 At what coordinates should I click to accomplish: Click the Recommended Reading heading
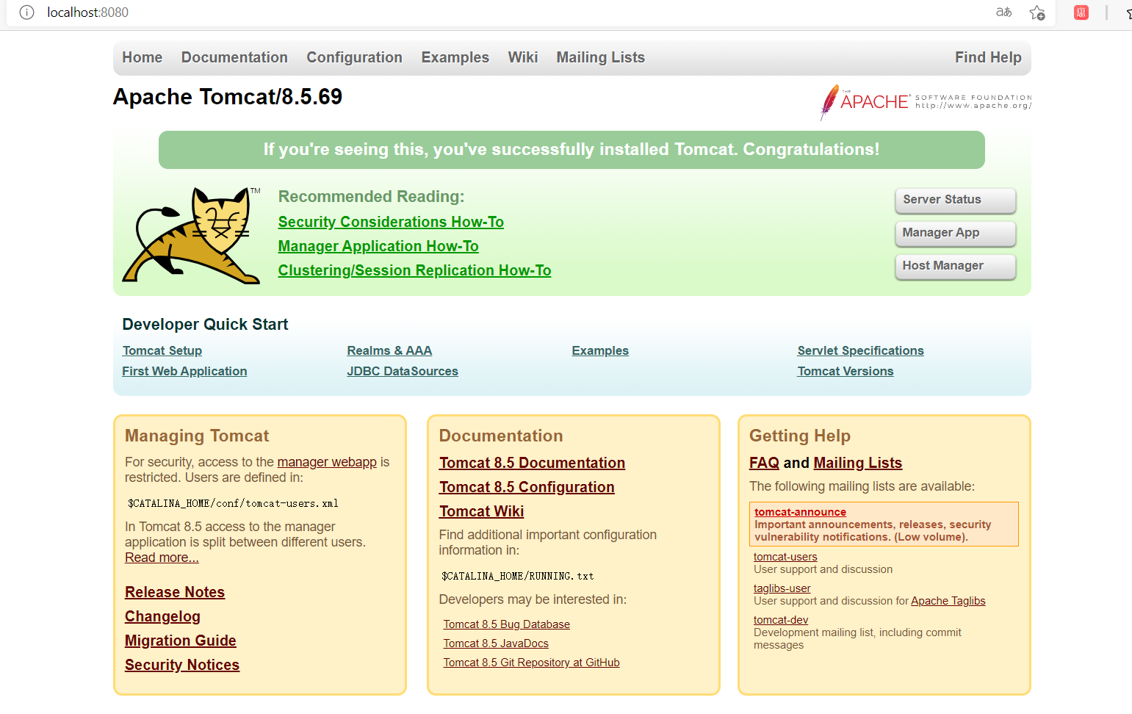pos(371,197)
